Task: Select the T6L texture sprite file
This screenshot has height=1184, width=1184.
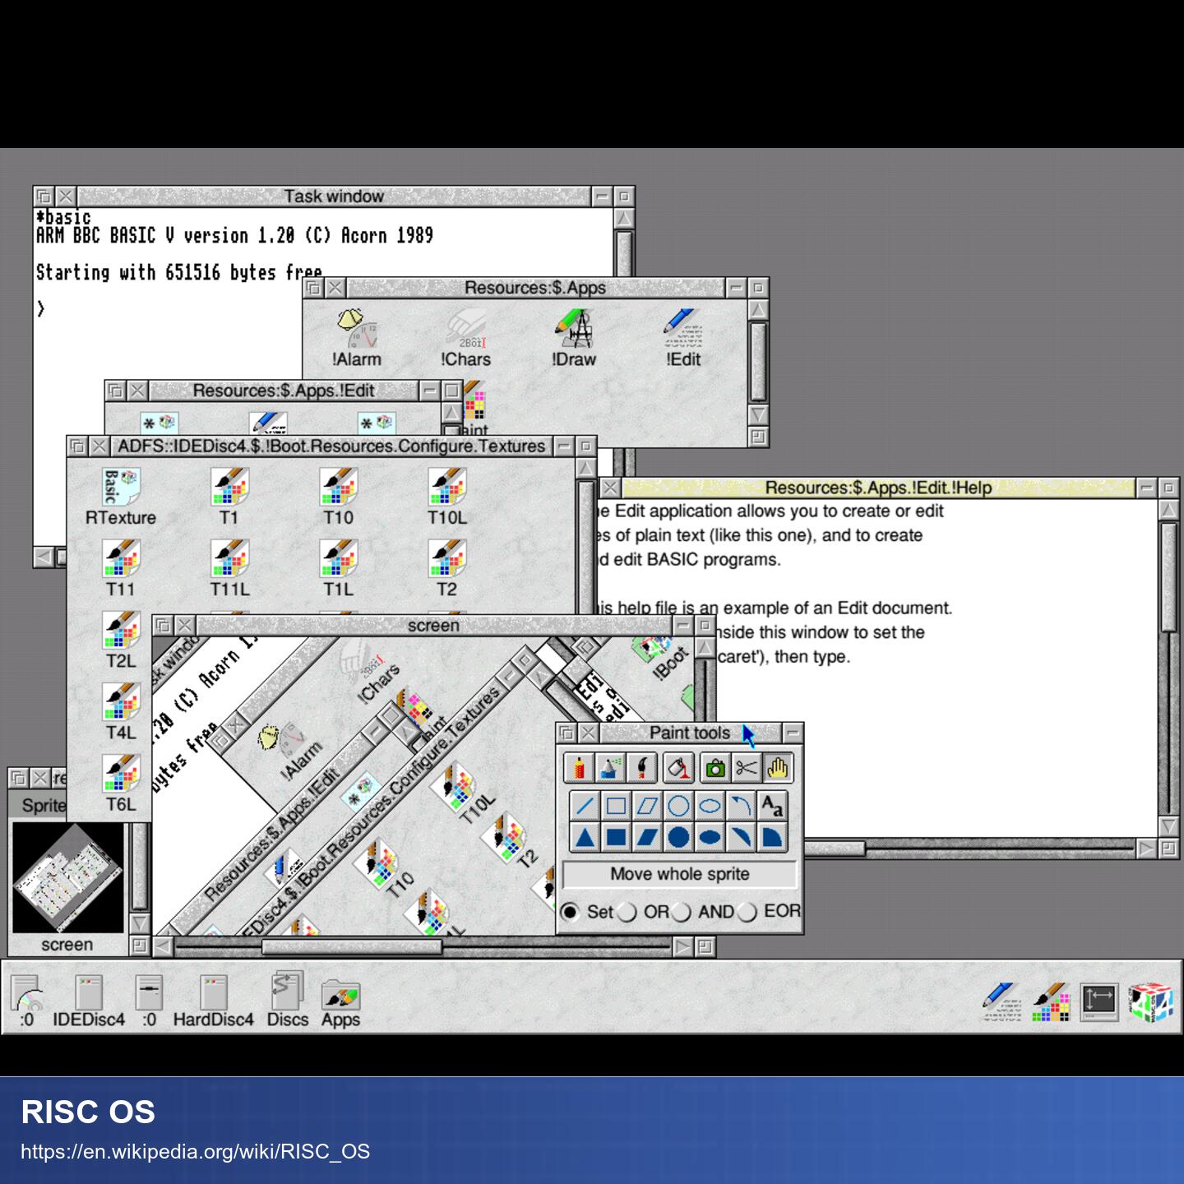Action: pyautogui.click(x=121, y=784)
